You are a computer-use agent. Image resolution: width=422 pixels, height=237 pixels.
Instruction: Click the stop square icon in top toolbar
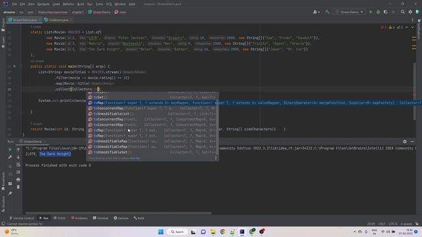click(393, 12)
